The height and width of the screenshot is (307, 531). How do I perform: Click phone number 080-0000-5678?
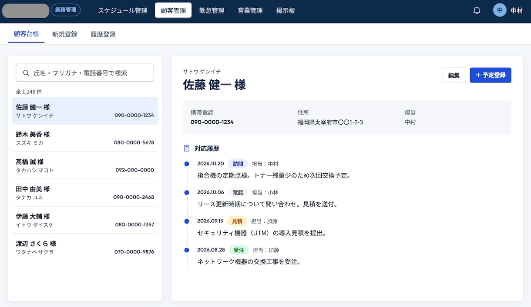click(134, 142)
